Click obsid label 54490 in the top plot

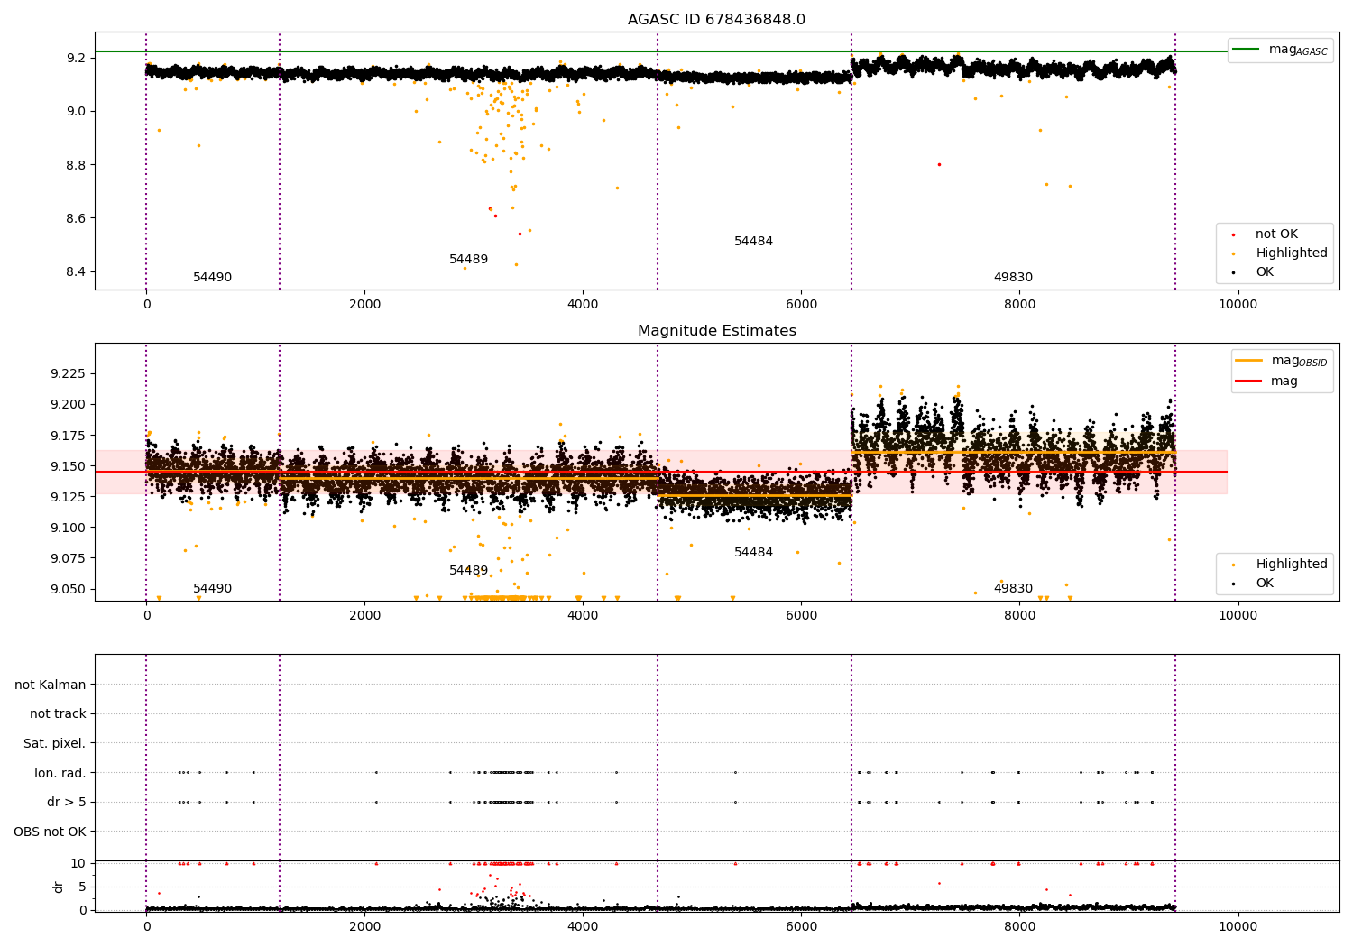click(x=212, y=278)
